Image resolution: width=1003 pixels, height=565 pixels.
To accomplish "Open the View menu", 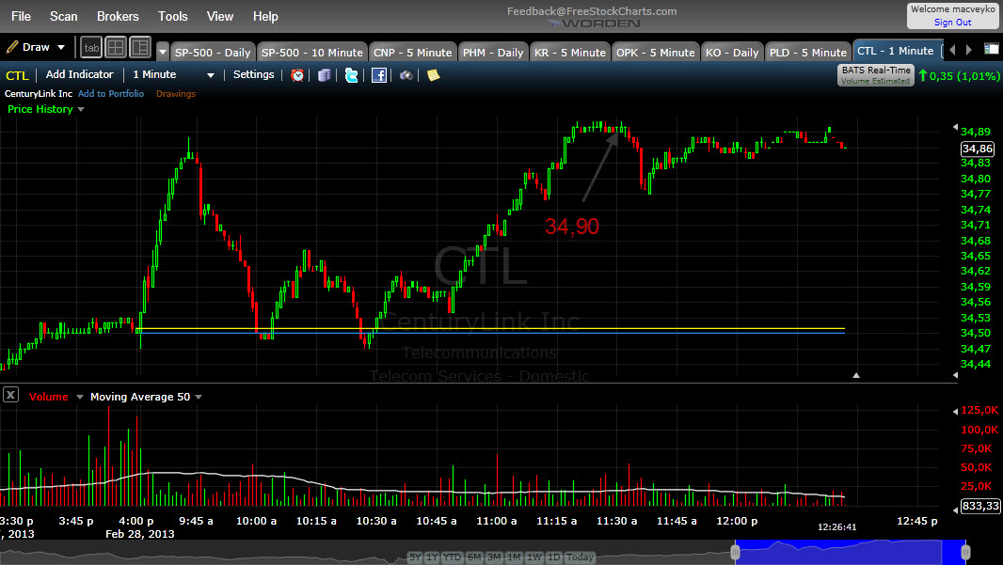I will point(220,17).
